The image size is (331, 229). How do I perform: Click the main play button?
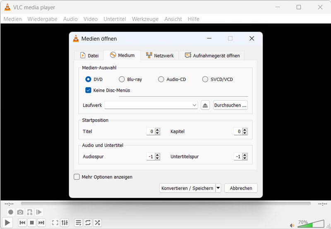(x=7, y=222)
